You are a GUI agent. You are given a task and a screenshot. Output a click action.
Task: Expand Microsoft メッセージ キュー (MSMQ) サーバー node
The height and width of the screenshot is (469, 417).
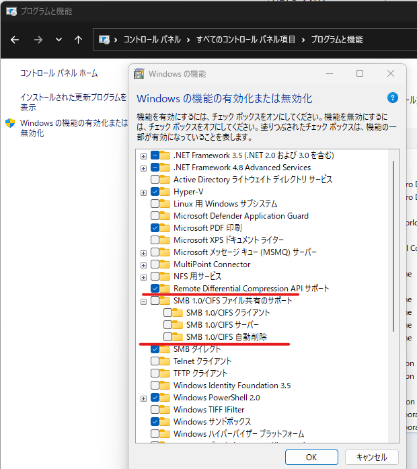click(143, 253)
